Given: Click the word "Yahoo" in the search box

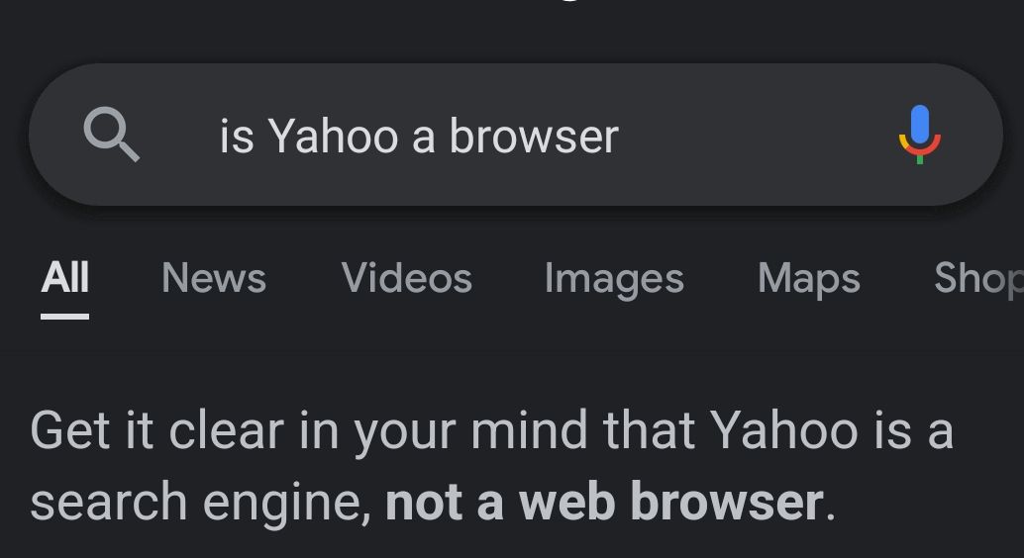Looking at the screenshot, I should [x=333, y=137].
